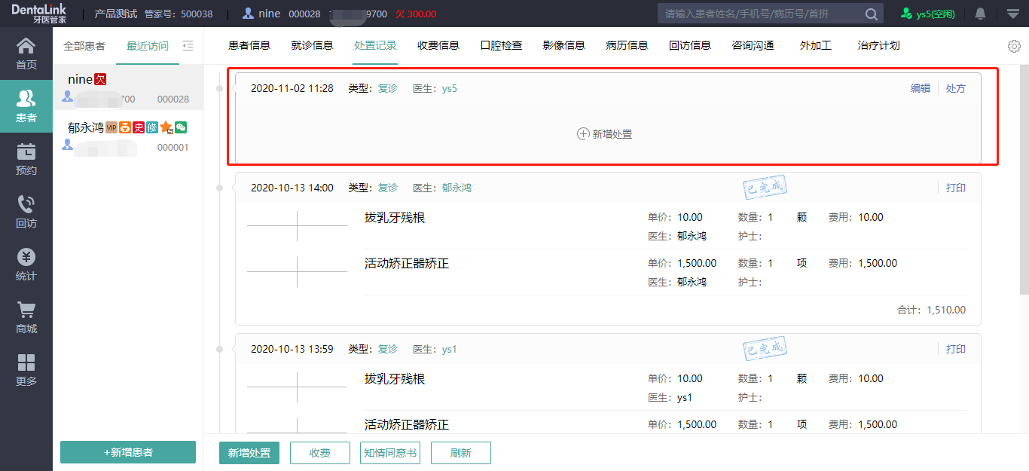Click the search magnifier icon

pos(871,14)
